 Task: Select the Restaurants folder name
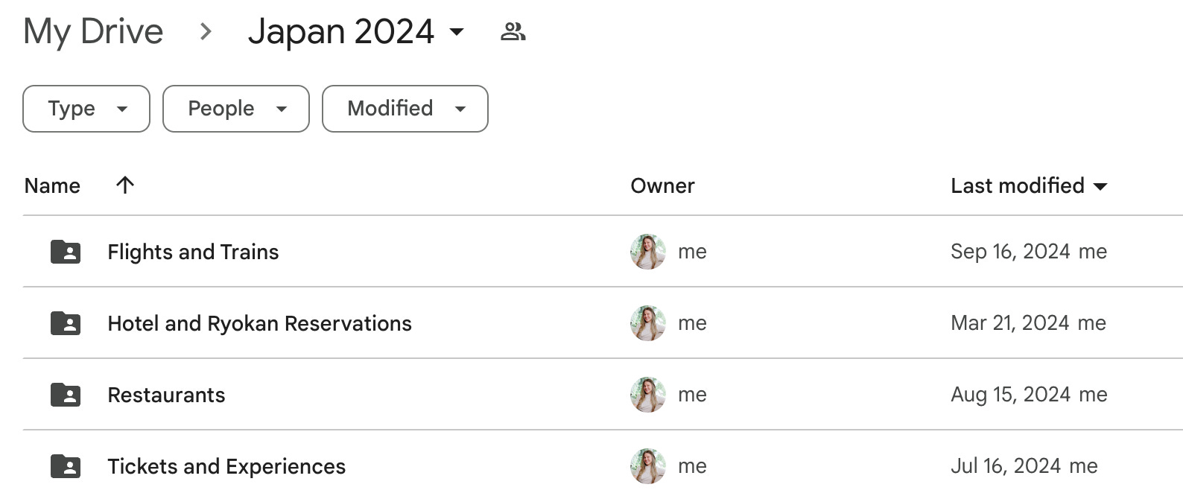(x=166, y=395)
